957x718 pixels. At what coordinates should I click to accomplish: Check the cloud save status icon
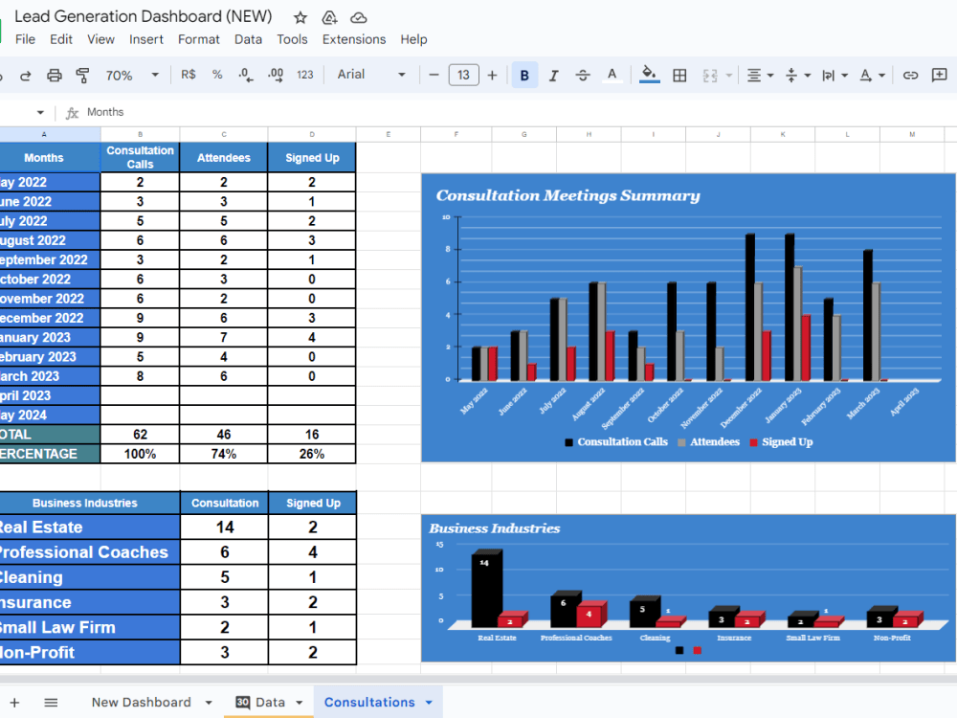pos(359,17)
